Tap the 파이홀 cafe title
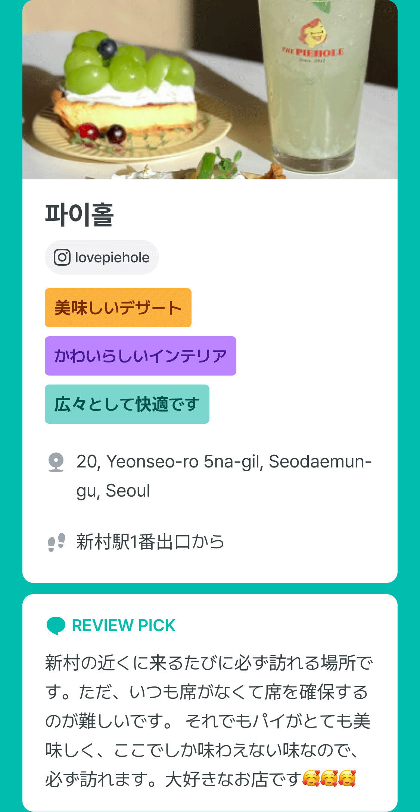Image resolution: width=420 pixels, height=812 pixels. 80,215
